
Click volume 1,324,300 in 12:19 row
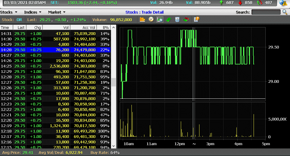pyautogui.click(x=59, y=126)
